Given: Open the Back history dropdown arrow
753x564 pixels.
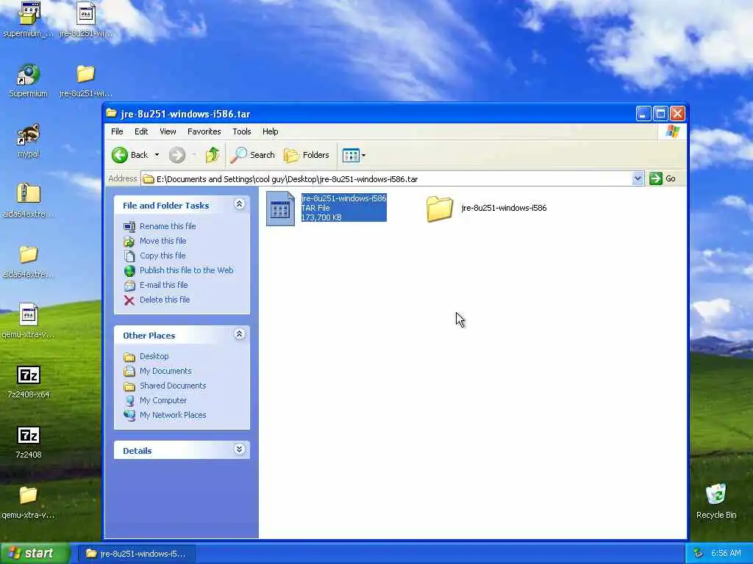Looking at the screenshot, I should [157, 155].
